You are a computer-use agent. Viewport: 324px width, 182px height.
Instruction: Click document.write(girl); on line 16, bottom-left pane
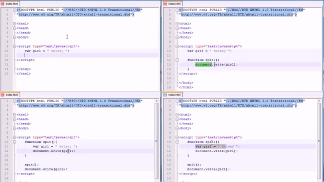[46, 169]
